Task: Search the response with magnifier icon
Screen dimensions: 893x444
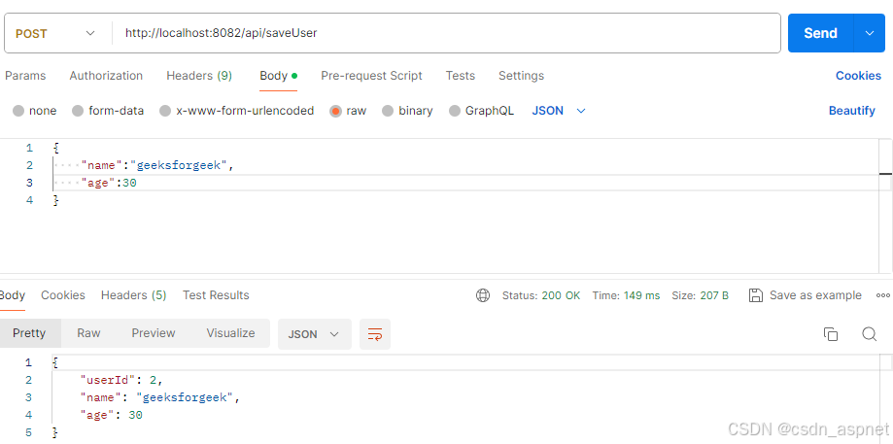Action: [869, 334]
